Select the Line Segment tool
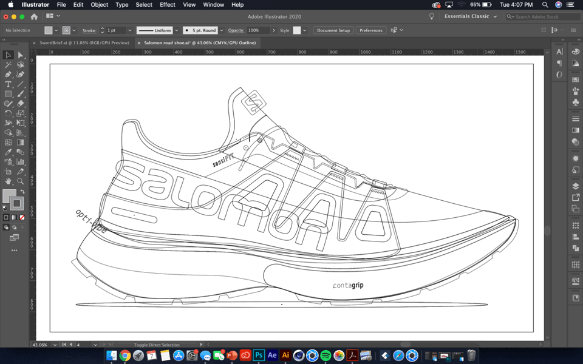 coord(21,84)
